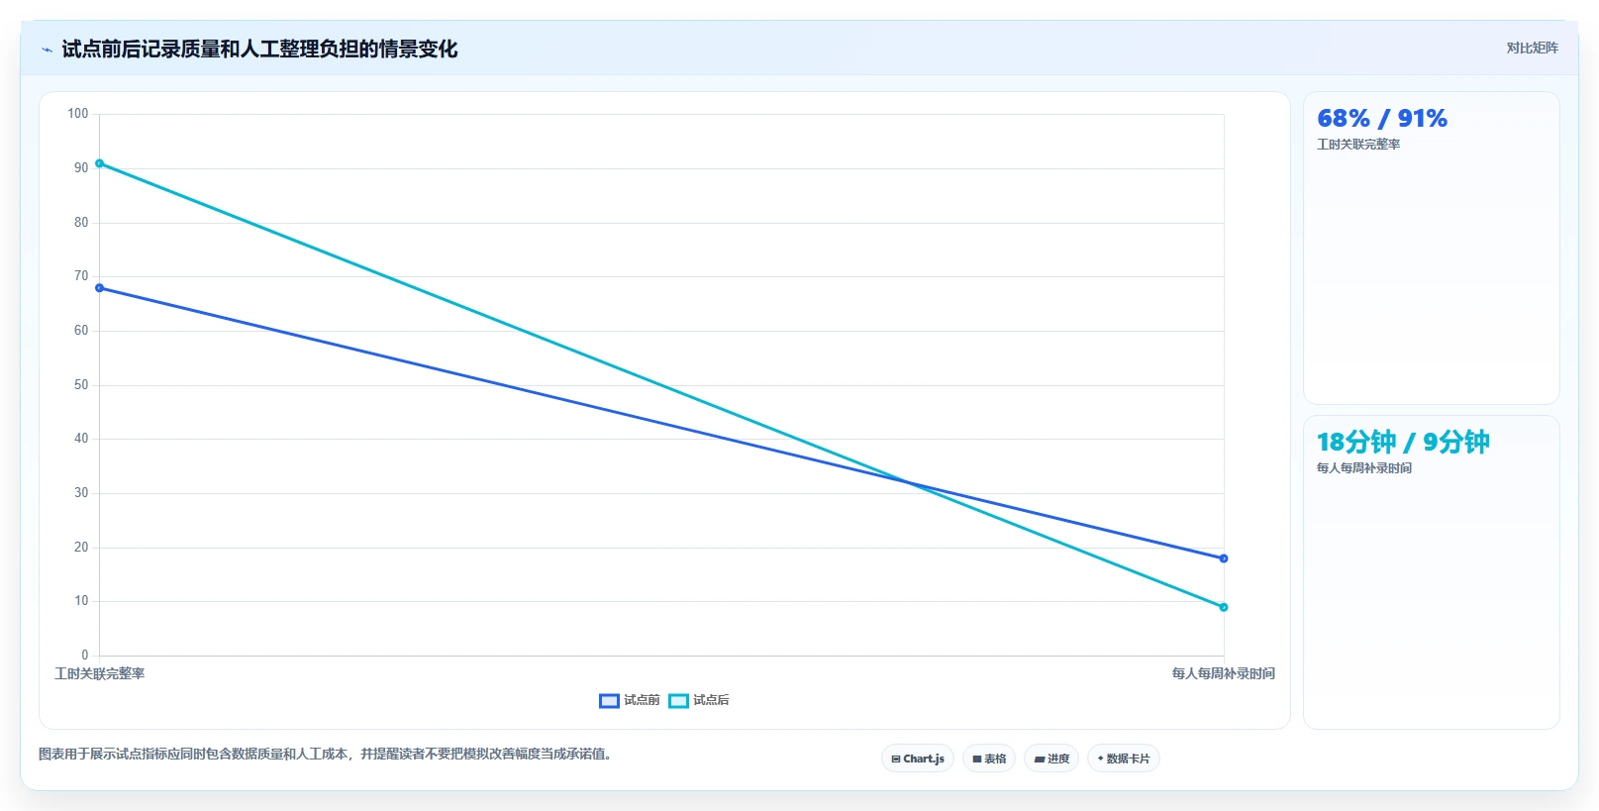Click the 试点后 data point at 91
Viewport: 1599px width, 811px height.
click(x=99, y=163)
